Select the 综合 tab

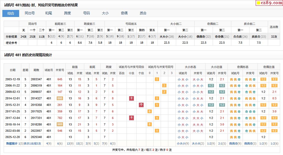coord(11,13)
